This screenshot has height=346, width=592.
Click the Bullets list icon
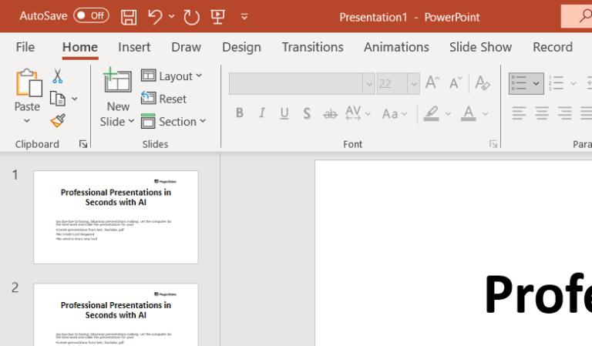(x=519, y=83)
